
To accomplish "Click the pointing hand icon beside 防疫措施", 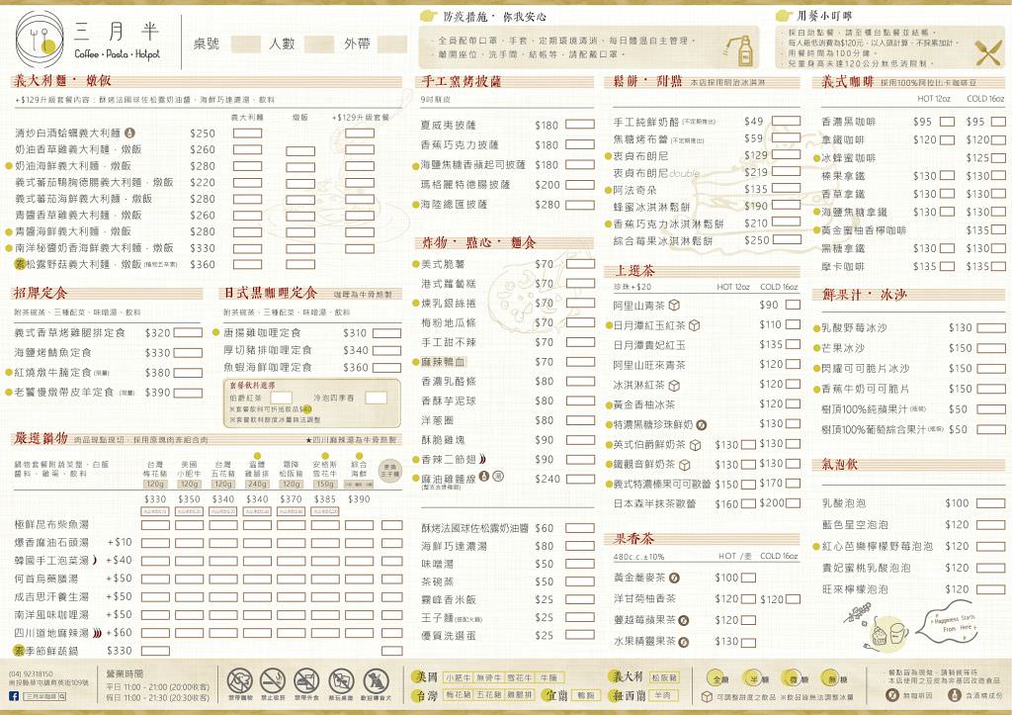I will [x=429, y=16].
